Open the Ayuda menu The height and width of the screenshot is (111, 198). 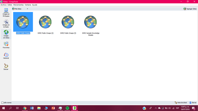point(35,5)
